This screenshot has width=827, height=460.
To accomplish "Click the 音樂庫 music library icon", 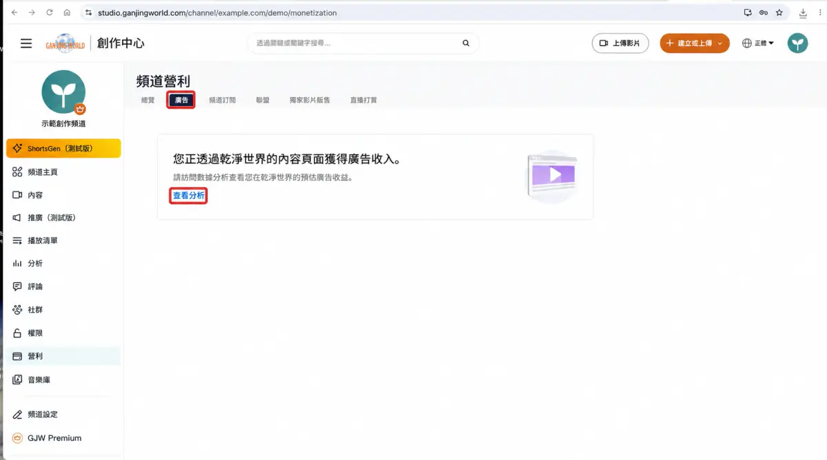I will 17,379.
